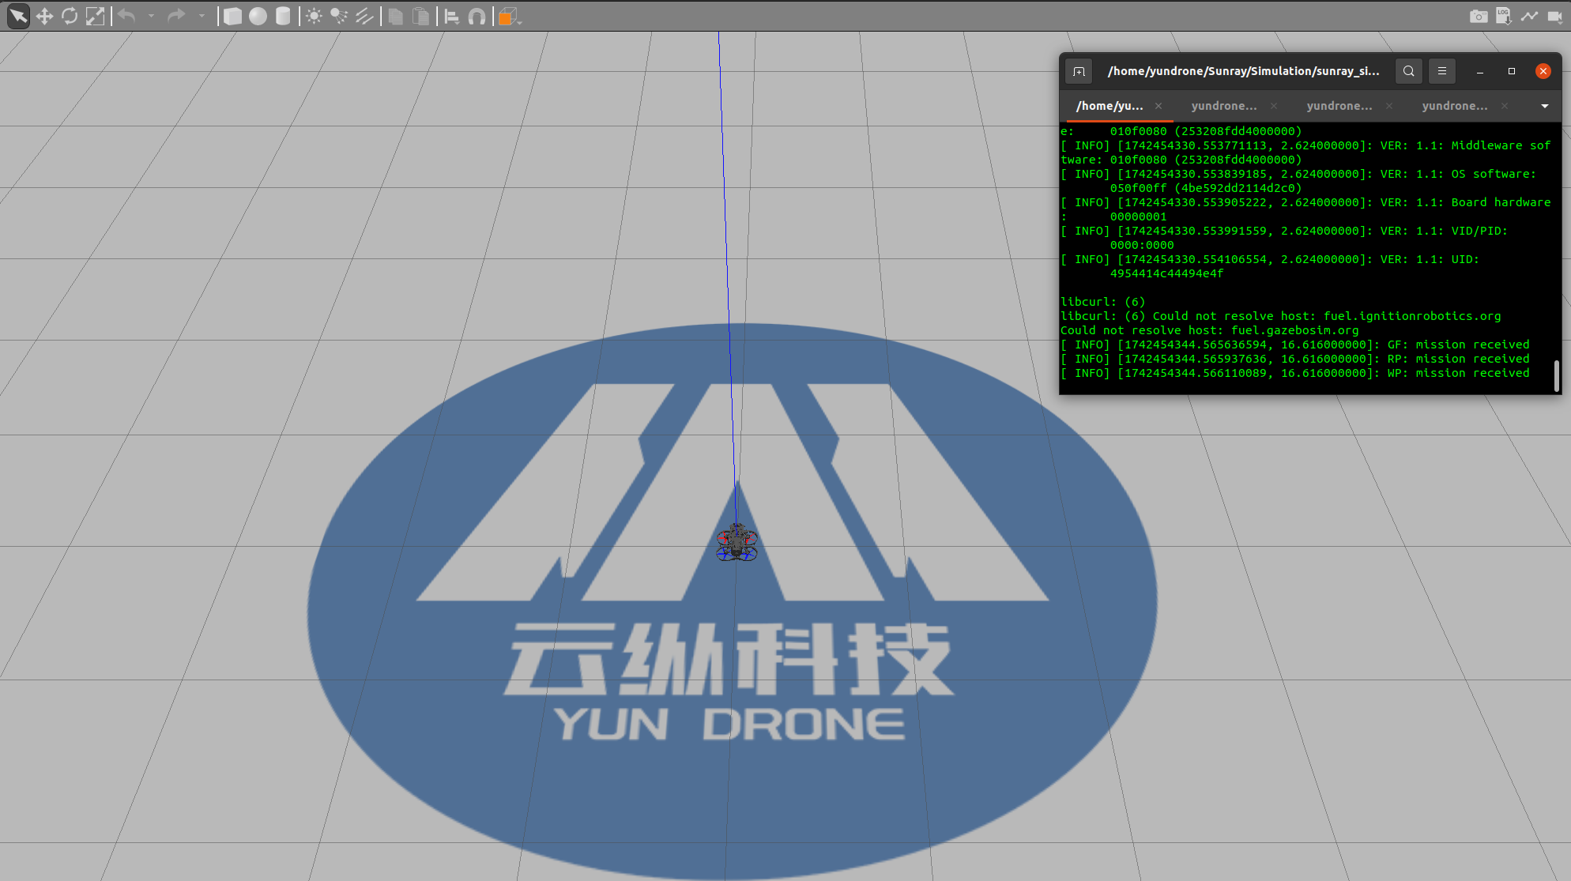Toggle the snap magnet tool

click(x=477, y=16)
